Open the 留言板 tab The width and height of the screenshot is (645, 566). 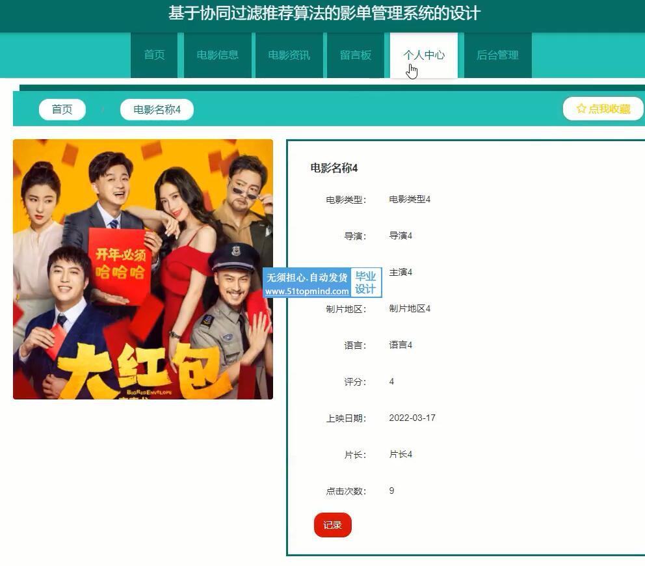click(x=356, y=55)
